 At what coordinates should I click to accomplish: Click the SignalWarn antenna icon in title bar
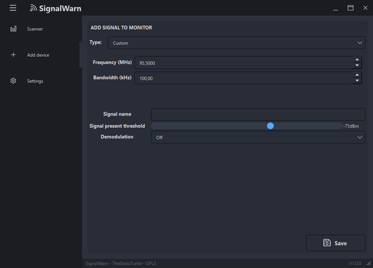click(34, 8)
